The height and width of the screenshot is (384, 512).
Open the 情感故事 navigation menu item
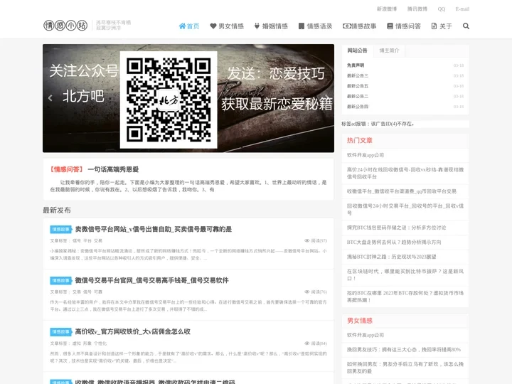point(360,26)
